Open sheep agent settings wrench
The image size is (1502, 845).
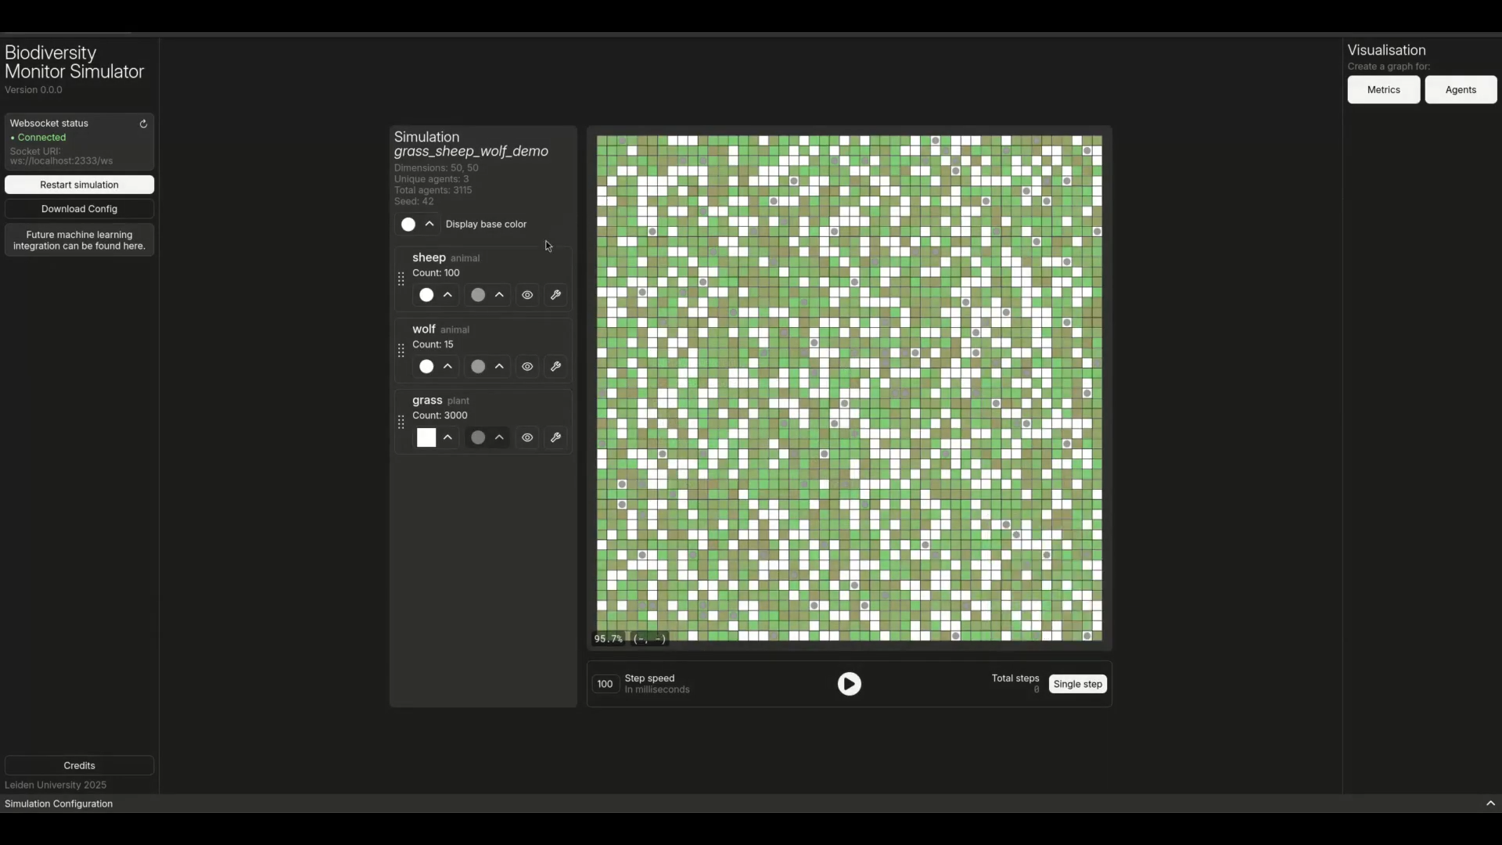556,295
